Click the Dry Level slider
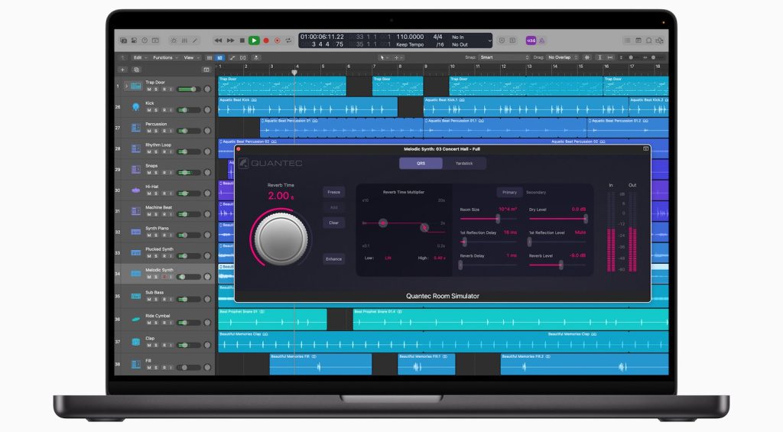Image resolution: width=783 pixels, height=432 pixels. coord(558,219)
